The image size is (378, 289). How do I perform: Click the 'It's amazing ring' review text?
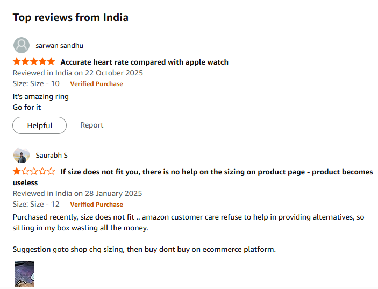pos(41,97)
